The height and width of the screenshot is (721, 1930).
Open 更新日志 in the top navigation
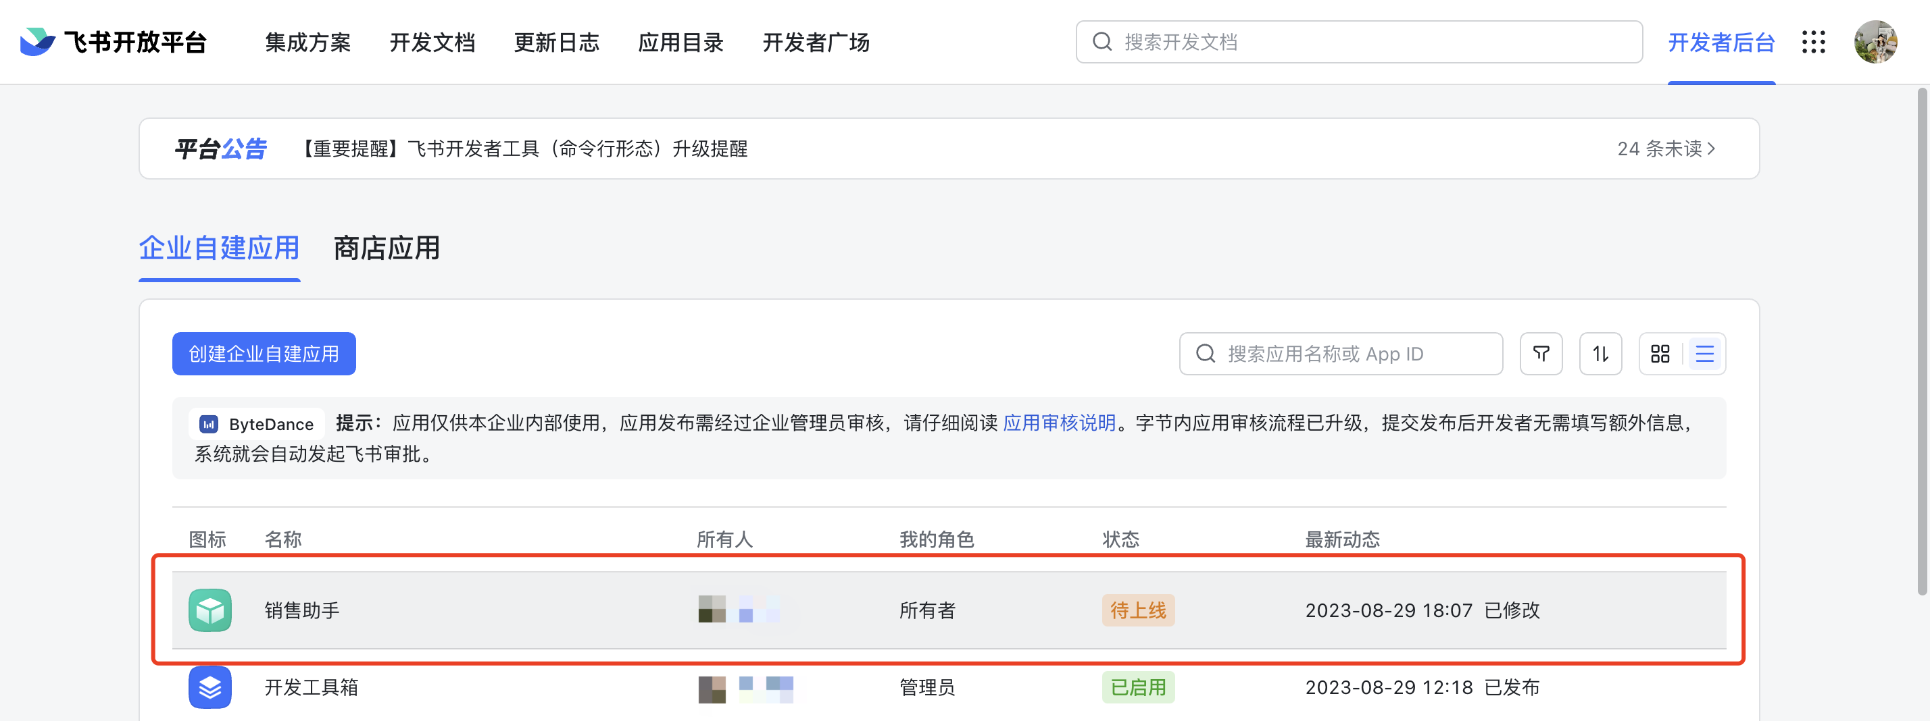557,42
